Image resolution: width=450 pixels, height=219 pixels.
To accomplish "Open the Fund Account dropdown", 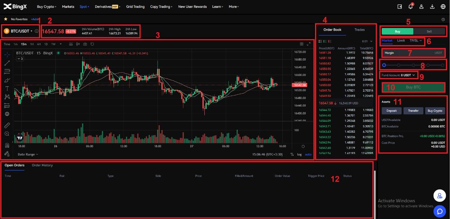I will (x=399, y=75).
